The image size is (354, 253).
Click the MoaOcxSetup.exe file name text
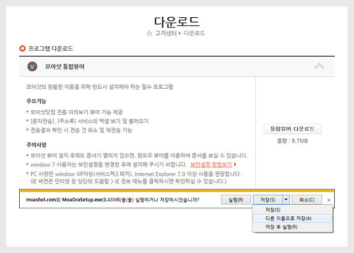click(x=82, y=200)
